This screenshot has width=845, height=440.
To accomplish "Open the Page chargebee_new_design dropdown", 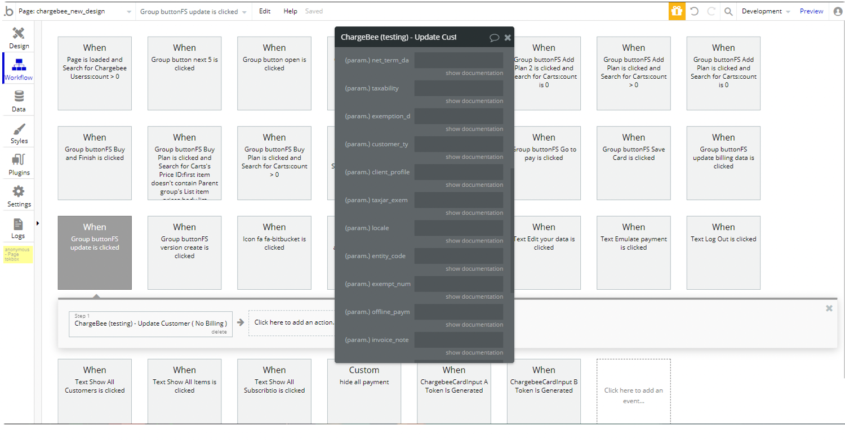I will point(75,11).
